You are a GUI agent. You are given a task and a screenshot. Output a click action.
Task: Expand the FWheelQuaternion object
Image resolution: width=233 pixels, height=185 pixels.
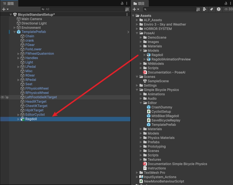pyautogui.click(x=19, y=54)
